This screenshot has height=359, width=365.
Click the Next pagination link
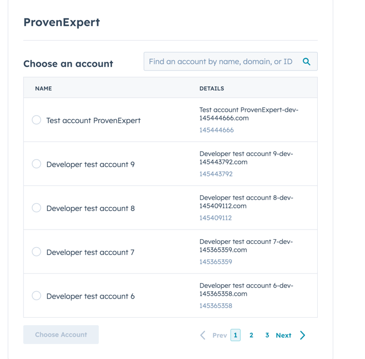tap(283, 335)
